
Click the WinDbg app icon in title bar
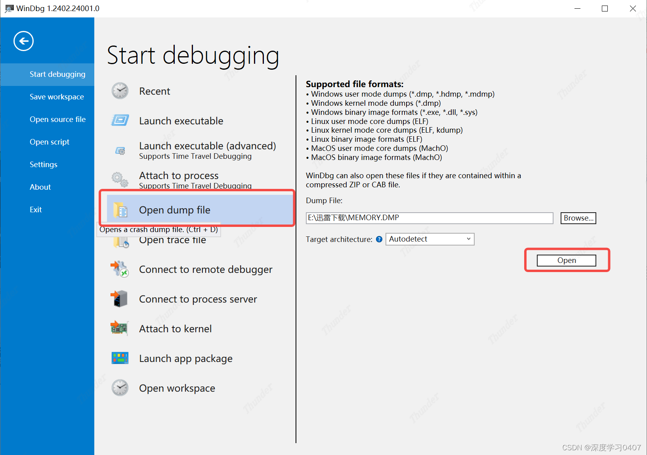9,8
